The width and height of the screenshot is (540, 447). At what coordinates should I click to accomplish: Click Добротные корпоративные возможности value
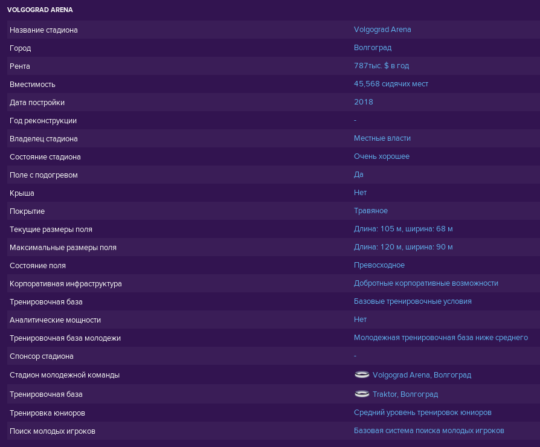[x=426, y=283]
